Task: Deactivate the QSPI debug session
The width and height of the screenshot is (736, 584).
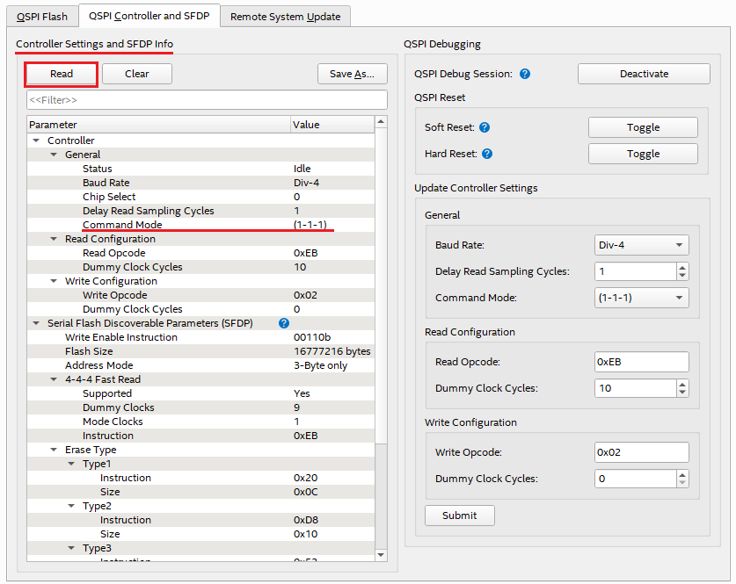Action: 644,74
